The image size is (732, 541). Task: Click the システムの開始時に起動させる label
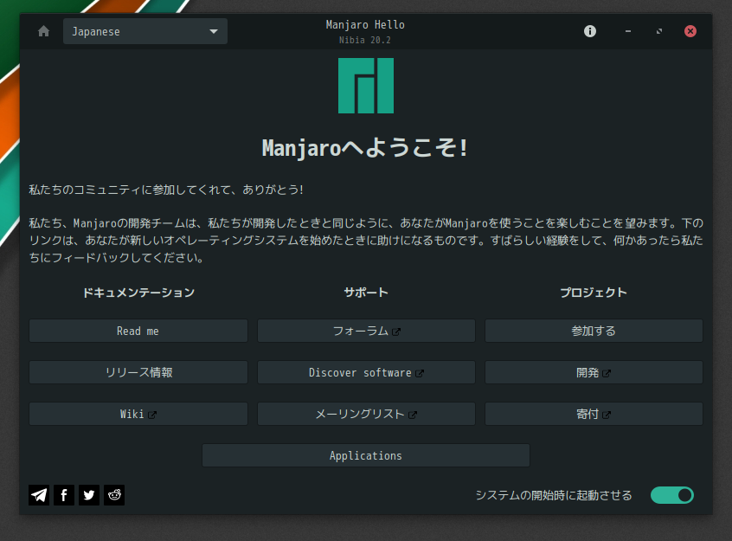coord(554,495)
